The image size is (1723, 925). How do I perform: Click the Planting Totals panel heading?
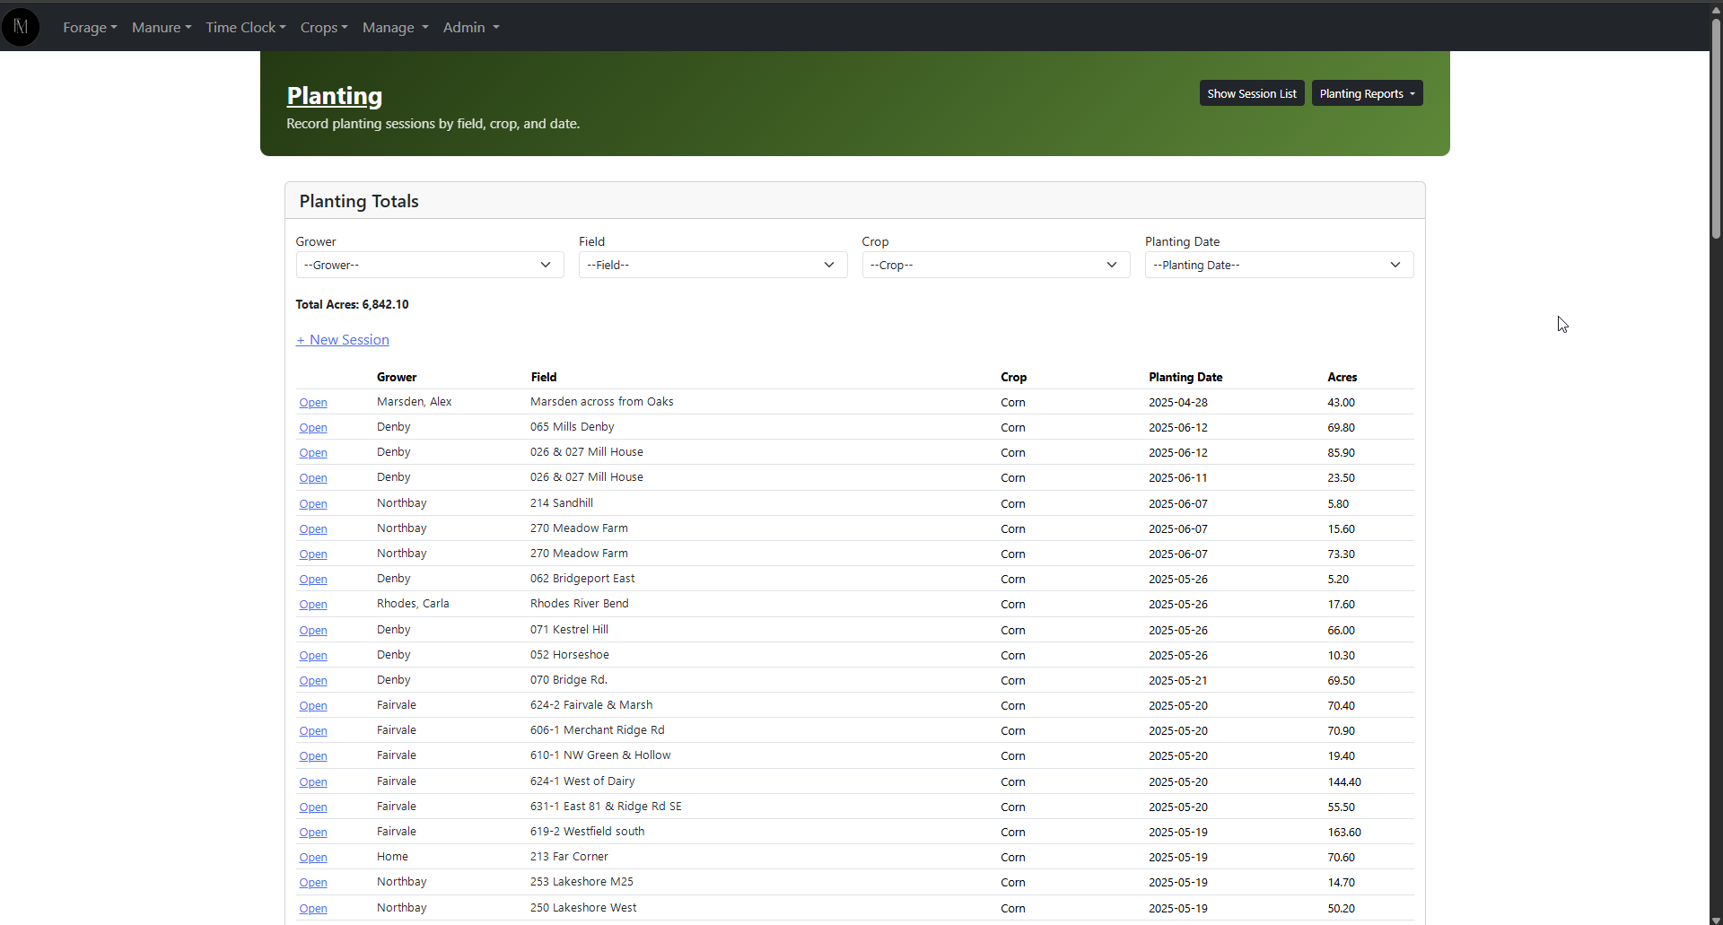click(x=359, y=201)
